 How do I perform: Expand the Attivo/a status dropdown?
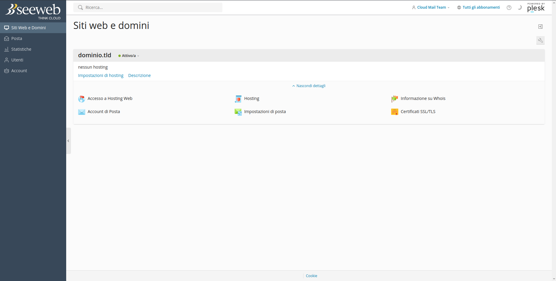tap(129, 56)
